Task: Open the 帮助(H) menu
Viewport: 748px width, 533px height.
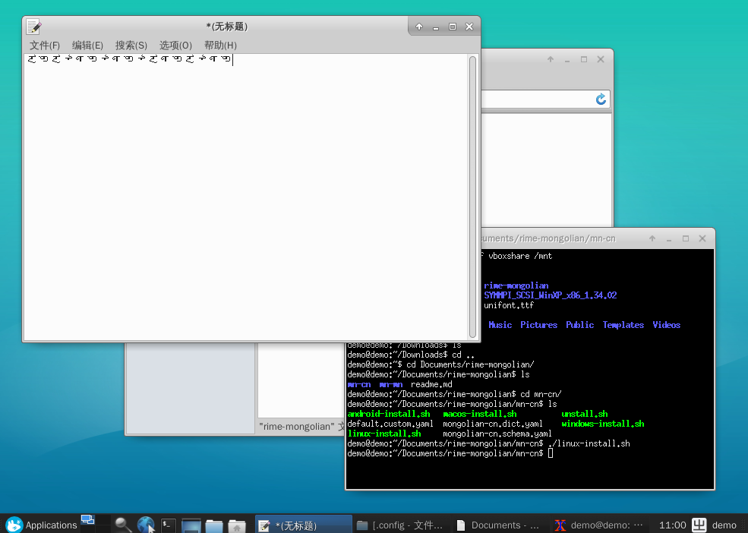Action: [220, 46]
